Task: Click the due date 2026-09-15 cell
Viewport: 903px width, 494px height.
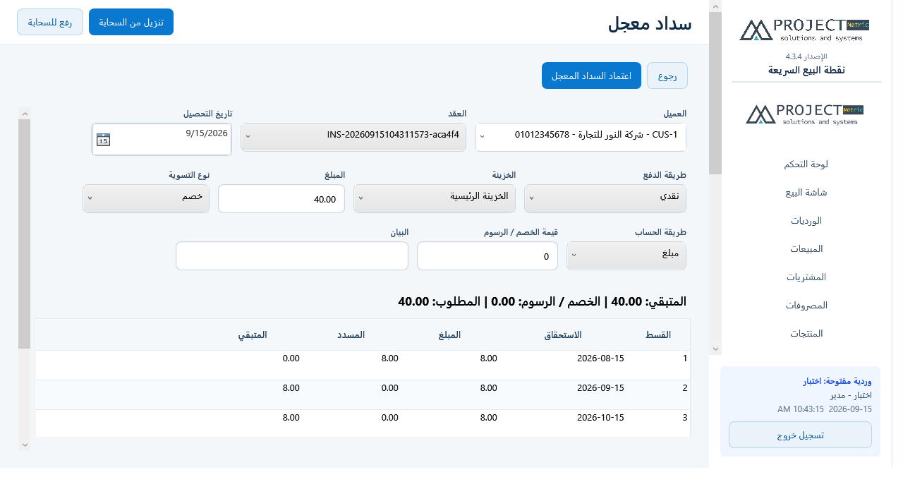Action: click(600, 388)
